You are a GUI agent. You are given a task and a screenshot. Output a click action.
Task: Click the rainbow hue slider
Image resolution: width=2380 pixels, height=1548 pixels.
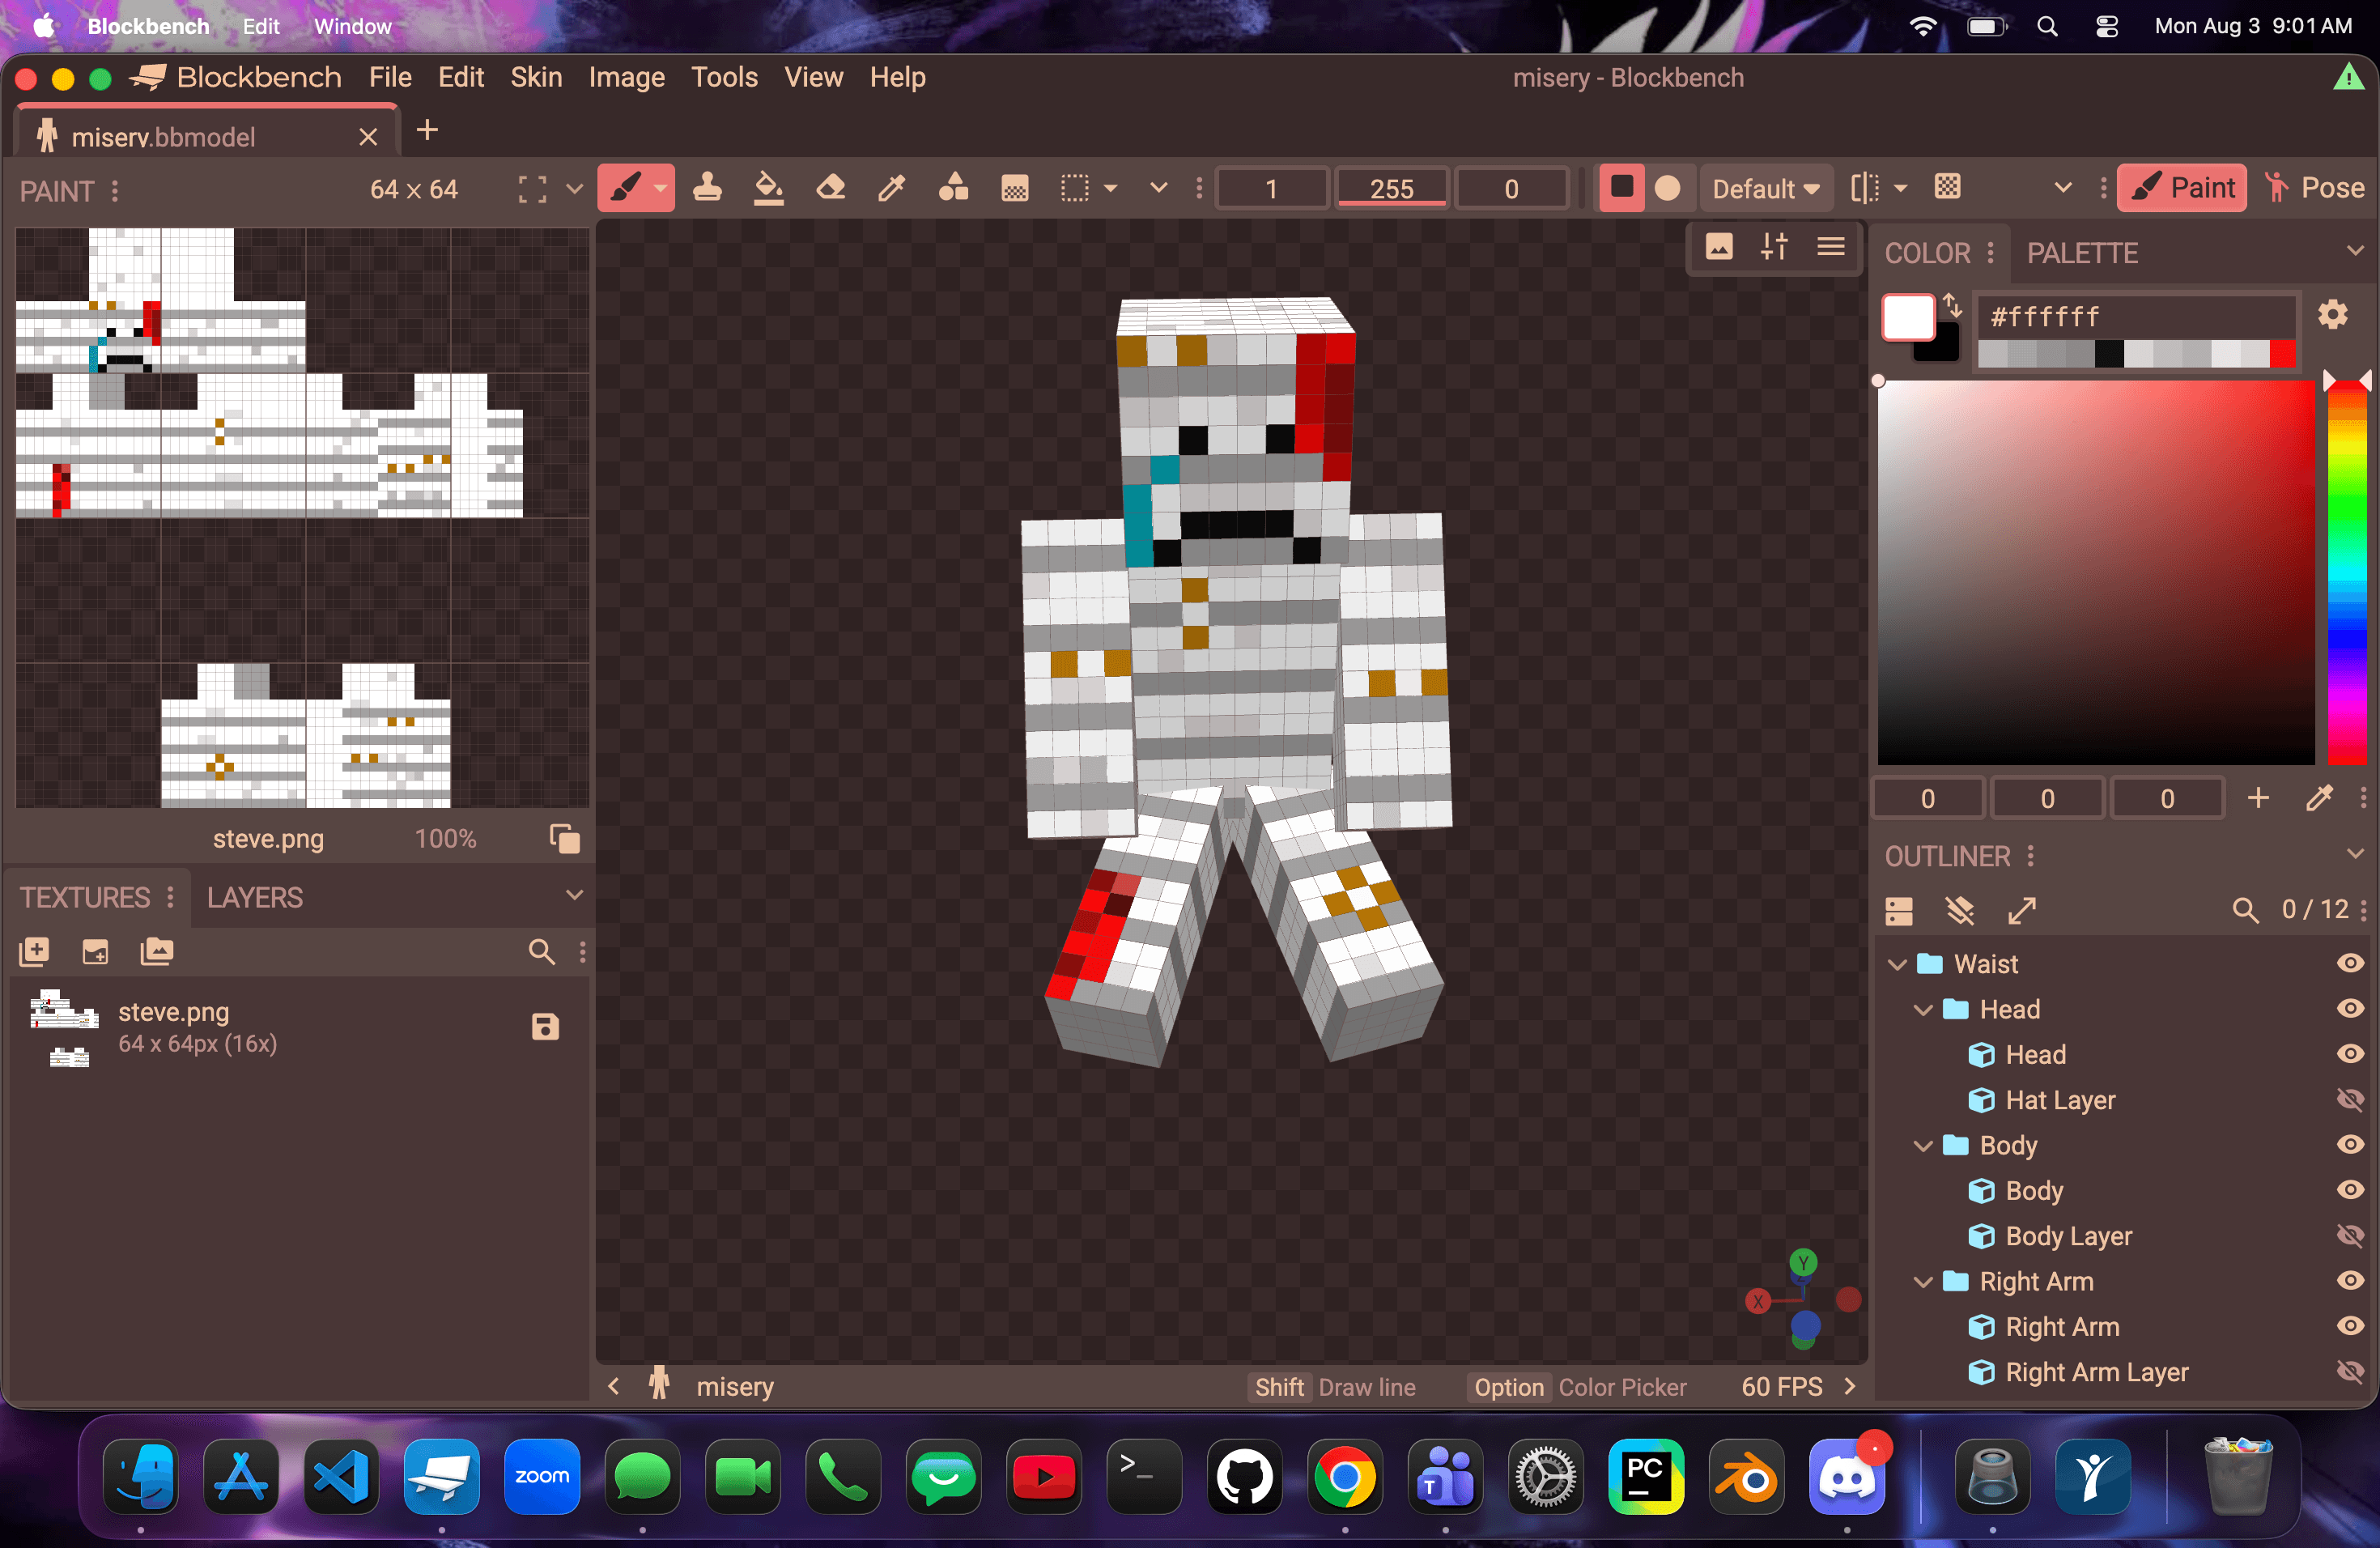[2346, 572]
